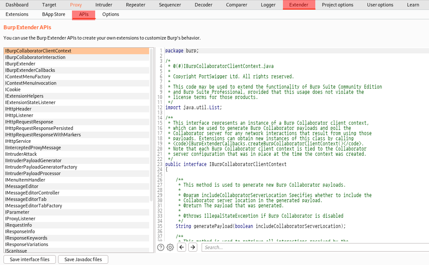Viewport: 429px width, 265px height.
Task: Select IMessageEditorTab in the list
Action: click(x=76, y=199)
